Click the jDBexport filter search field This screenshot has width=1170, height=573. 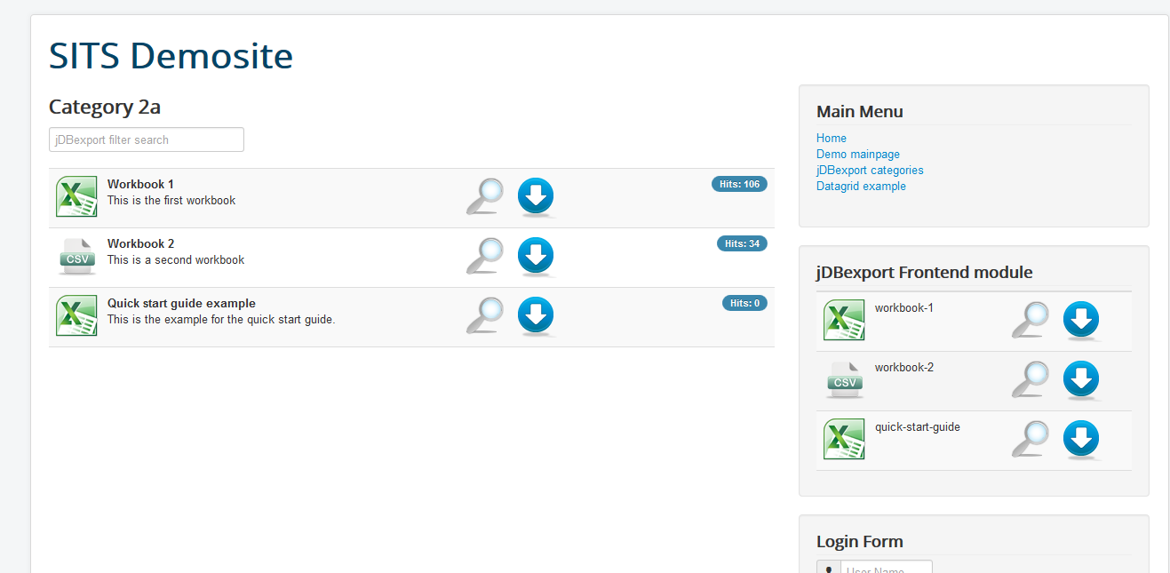pos(147,139)
